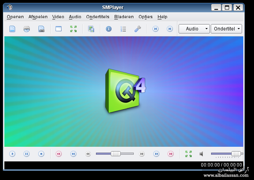
Task: Click the Open URL document icon
Action: 41,29
